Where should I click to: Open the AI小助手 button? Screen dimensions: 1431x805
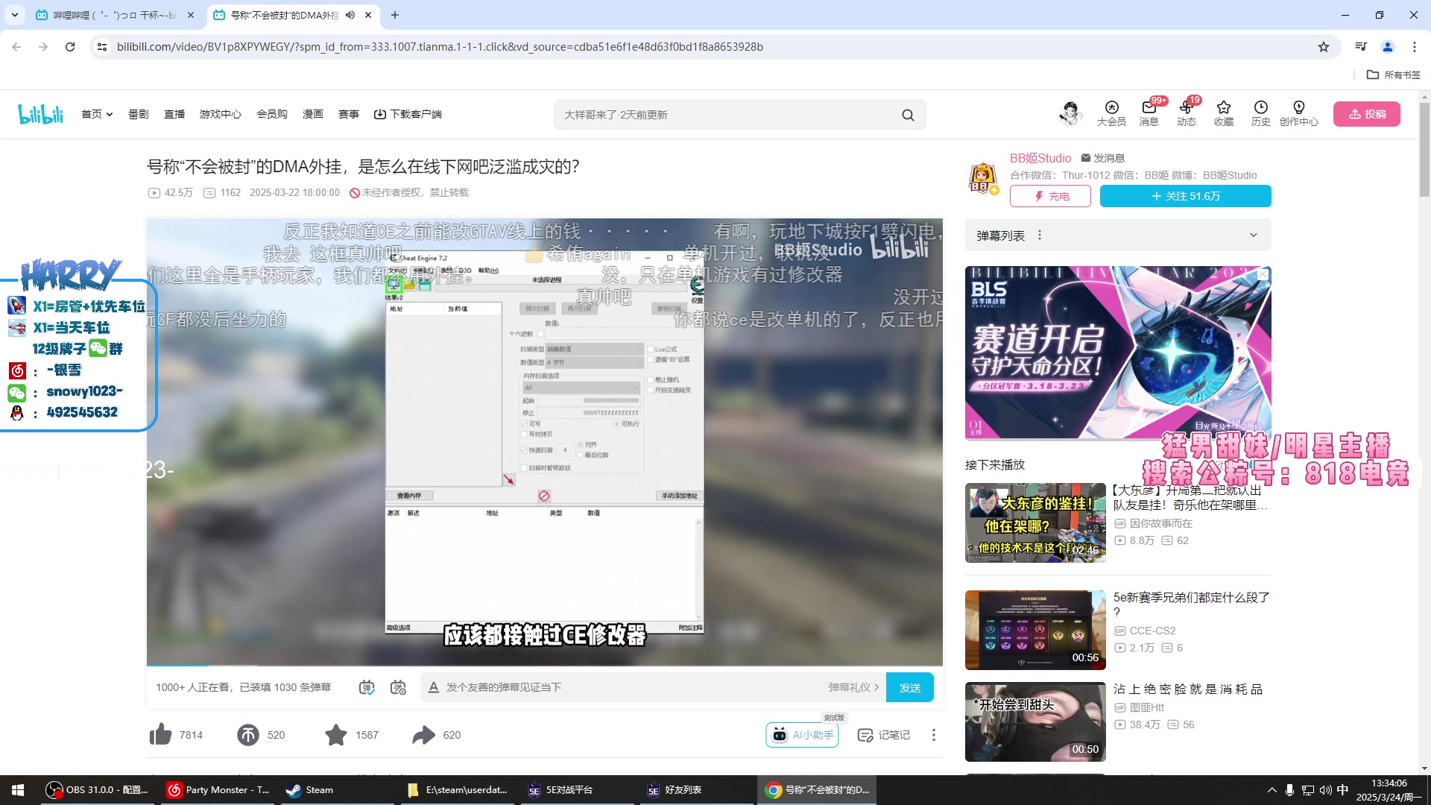pyautogui.click(x=802, y=735)
